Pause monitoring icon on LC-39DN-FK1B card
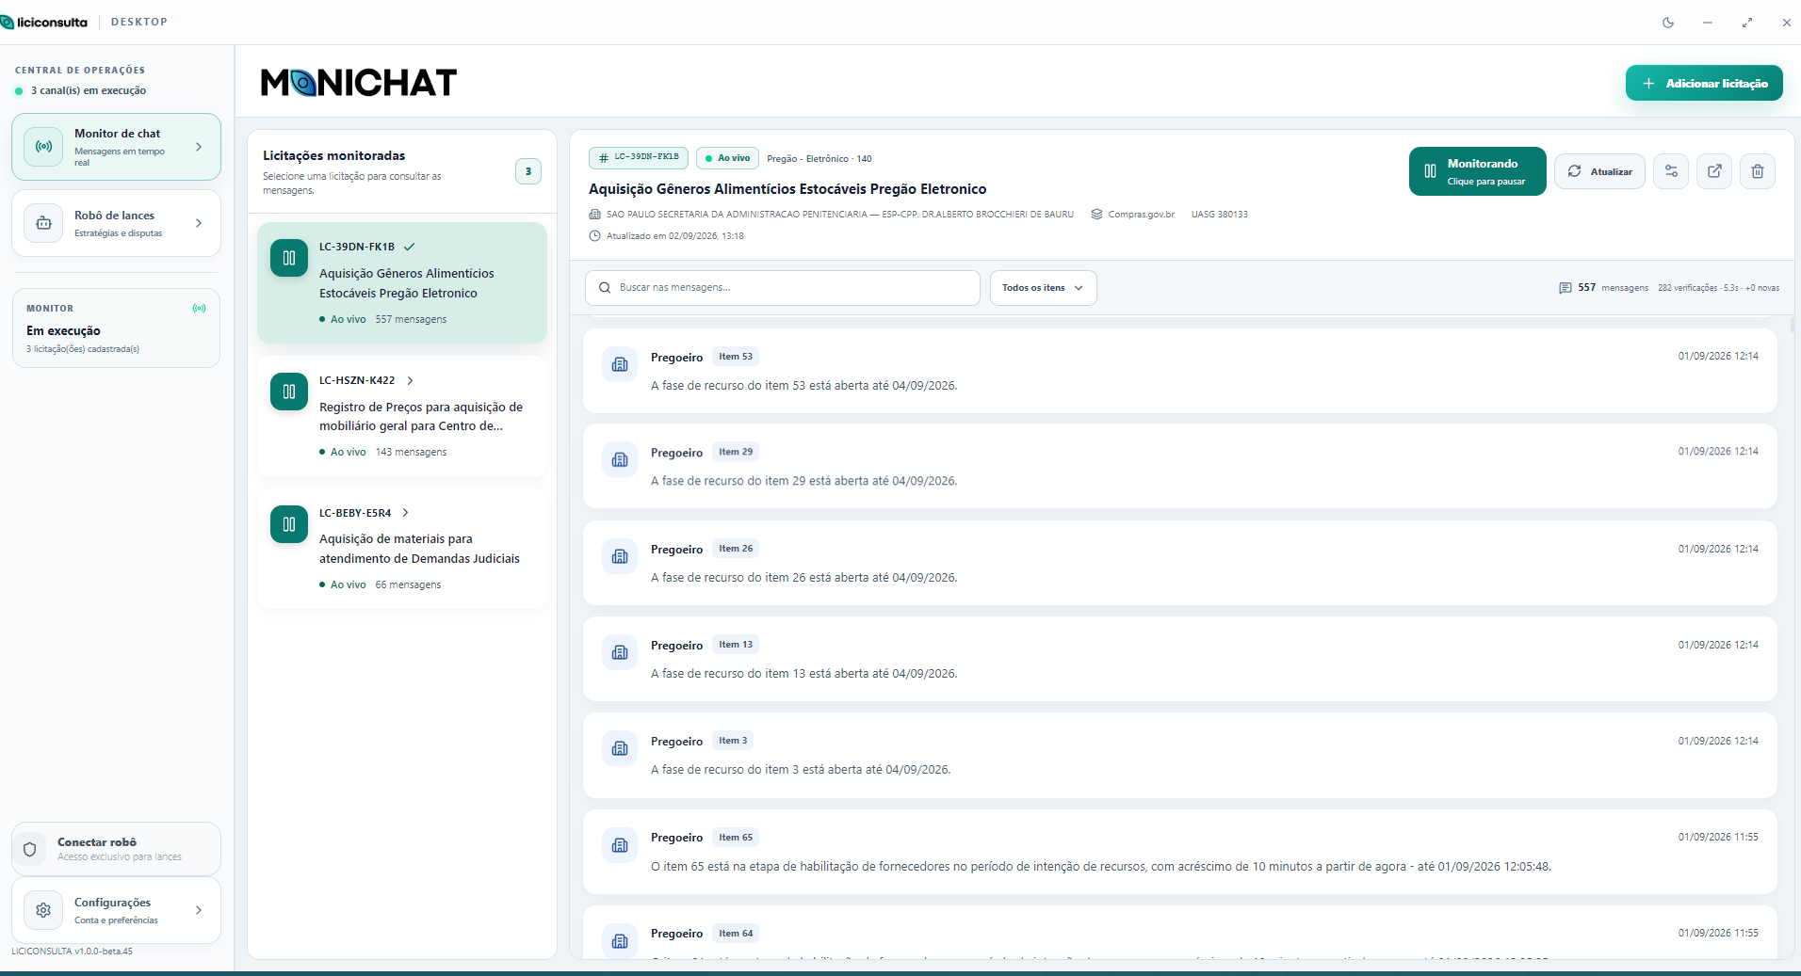Viewport: 1801px width, 976px height. pos(289,258)
